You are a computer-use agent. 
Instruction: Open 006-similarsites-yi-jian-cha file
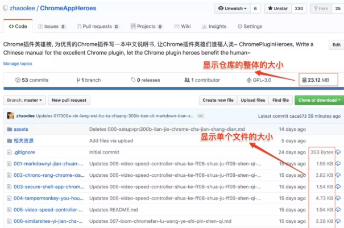tap(48, 221)
